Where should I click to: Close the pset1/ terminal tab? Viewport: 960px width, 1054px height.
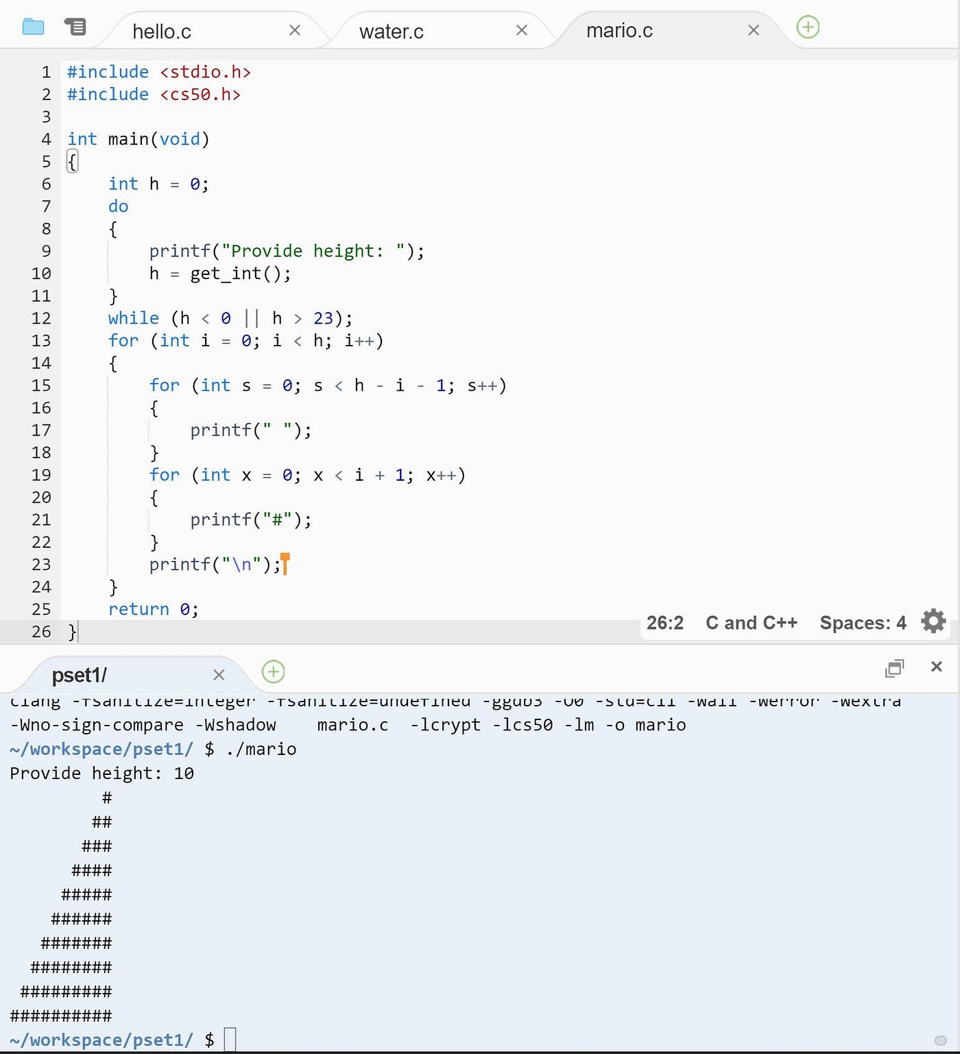[219, 675]
